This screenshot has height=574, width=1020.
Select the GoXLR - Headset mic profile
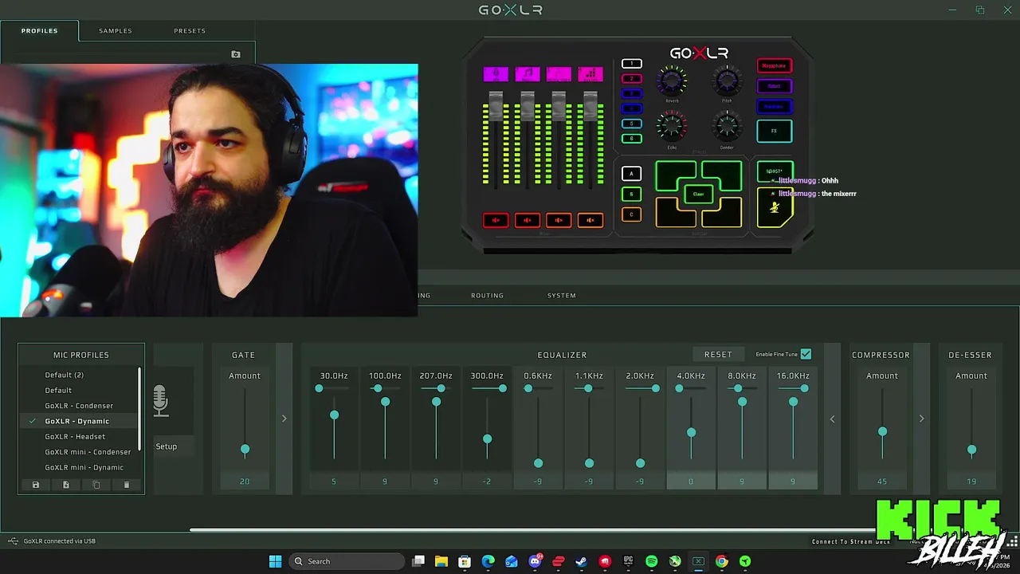click(75, 437)
